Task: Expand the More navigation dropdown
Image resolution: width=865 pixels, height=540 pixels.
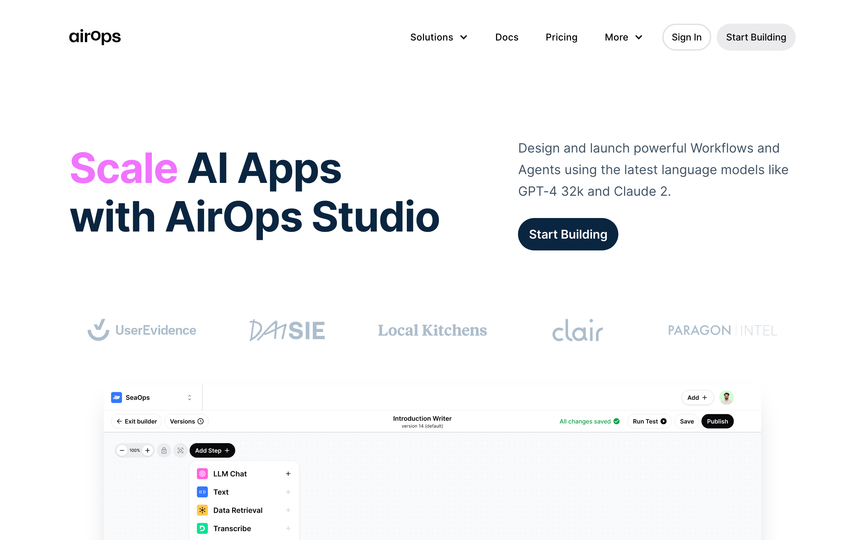Action: (623, 37)
